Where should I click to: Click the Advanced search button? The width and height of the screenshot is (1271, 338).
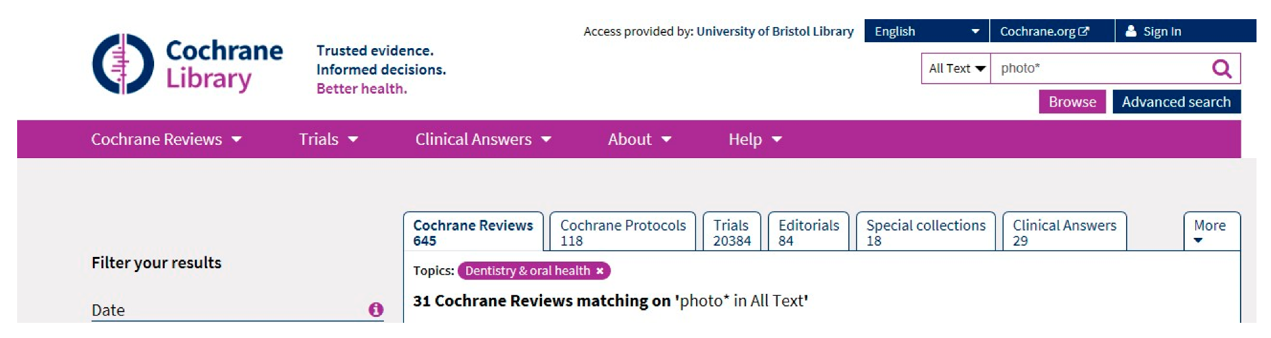click(1176, 102)
